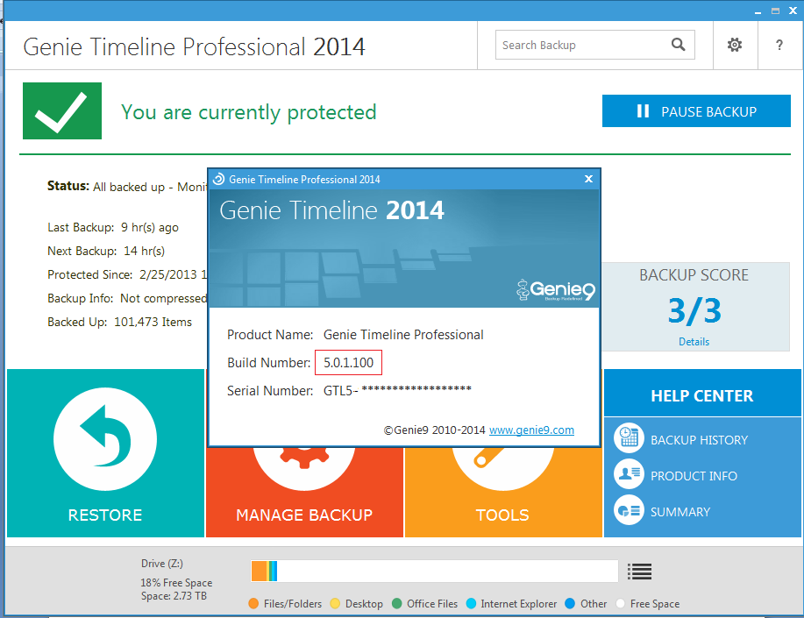This screenshot has width=804, height=618.
Task: Open the drive breakdown list icon
Action: 639,571
